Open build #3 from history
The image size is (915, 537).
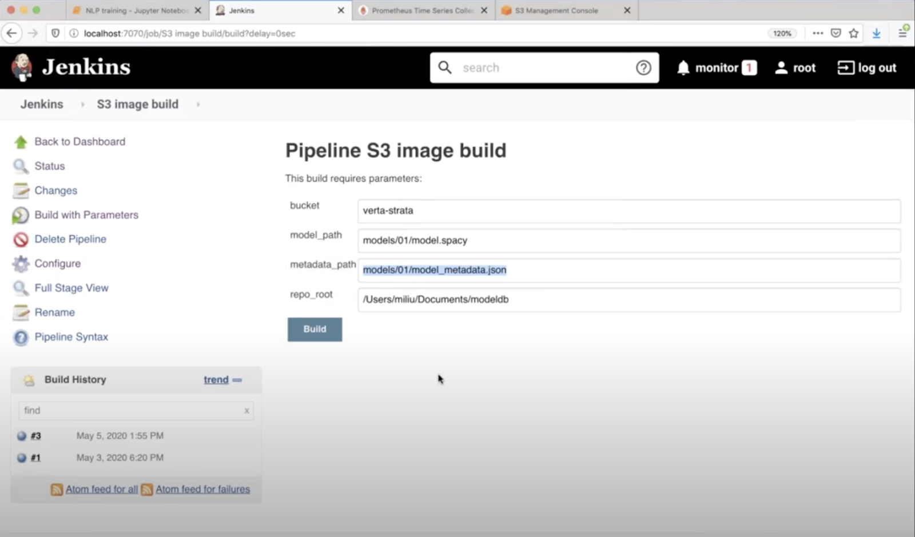pyautogui.click(x=35, y=436)
